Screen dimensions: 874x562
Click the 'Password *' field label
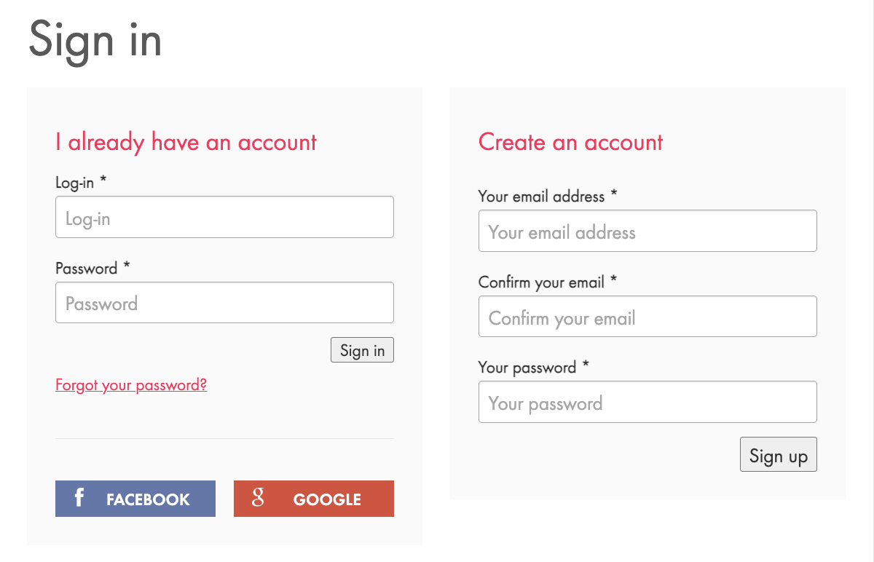pos(92,268)
